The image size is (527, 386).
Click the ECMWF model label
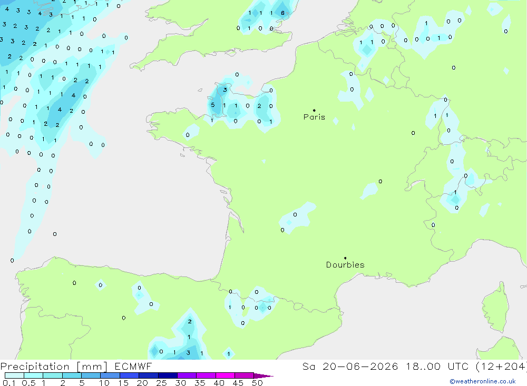pyautogui.click(x=133, y=366)
